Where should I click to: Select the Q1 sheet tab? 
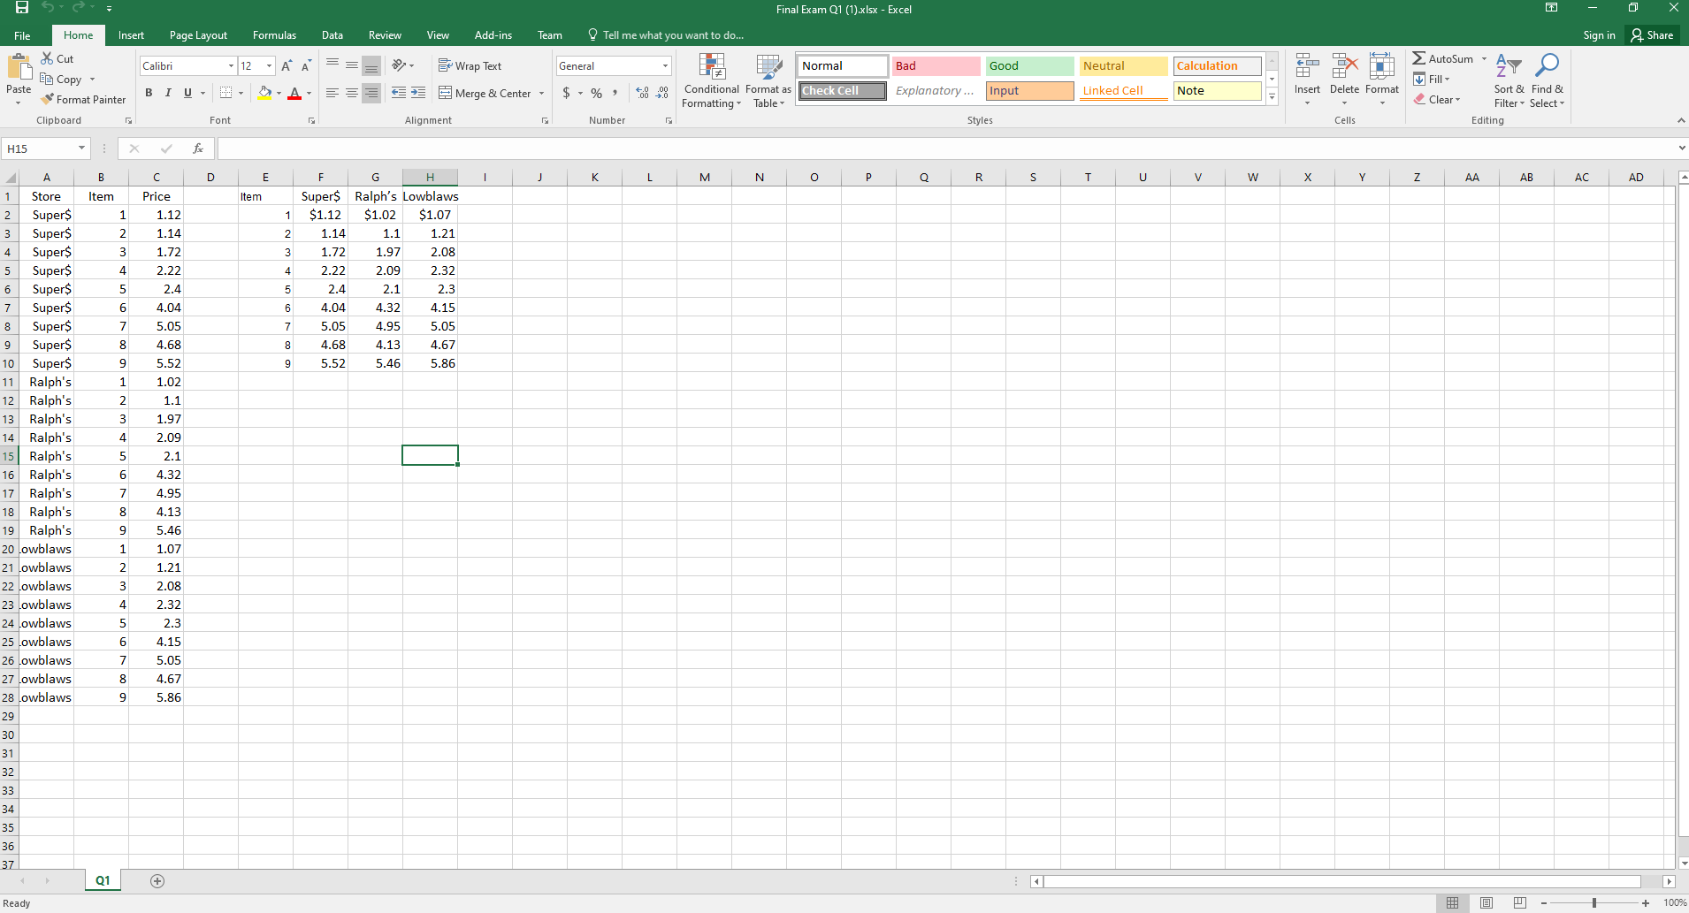pos(103,881)
